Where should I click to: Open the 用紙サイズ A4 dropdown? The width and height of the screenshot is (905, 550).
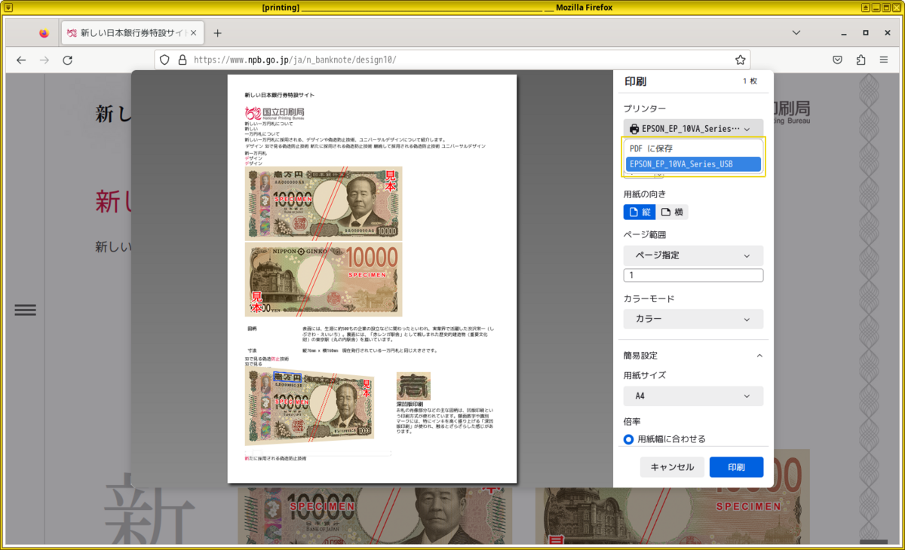[x=692, y=396]
